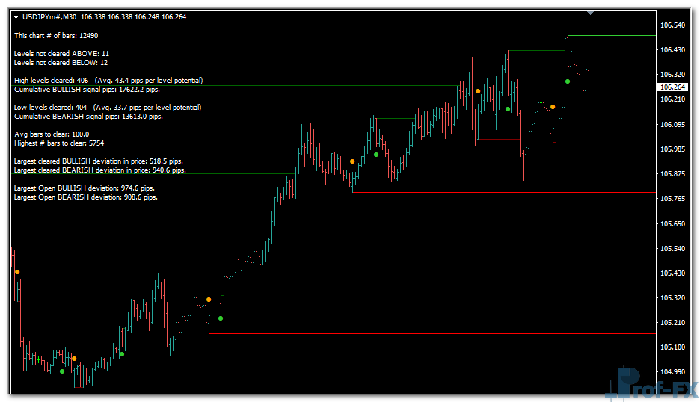Click the lowest green signal dot near 104.990

tap(62, 371)
